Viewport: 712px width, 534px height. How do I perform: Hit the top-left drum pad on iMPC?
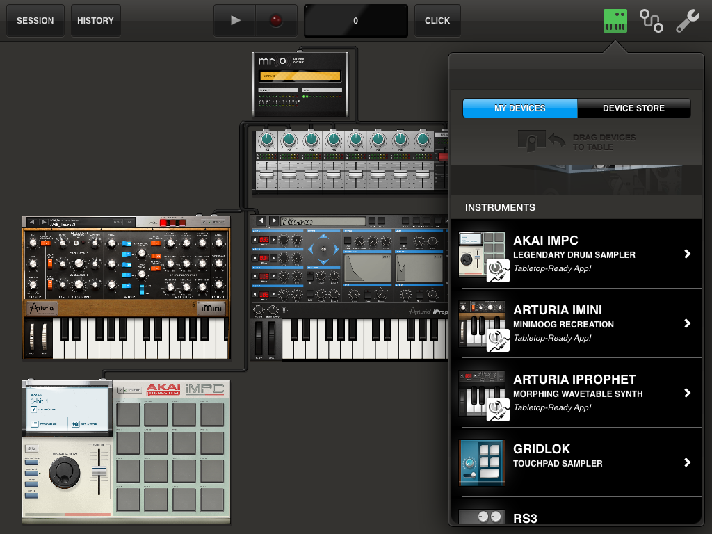pyautogui.click(x=128, y=414)
